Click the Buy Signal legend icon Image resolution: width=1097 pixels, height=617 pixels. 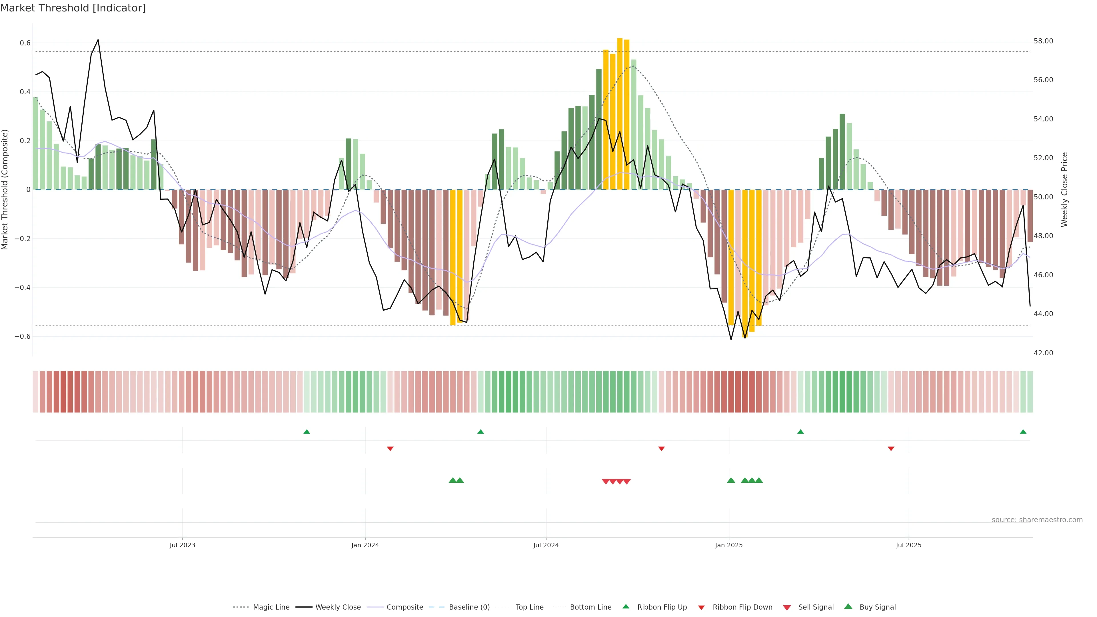coord(848,607)
